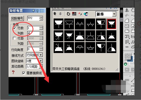Click the 列距 field showing 3300
Viewport: 141px width, 100px height.
tap(33, 43)
